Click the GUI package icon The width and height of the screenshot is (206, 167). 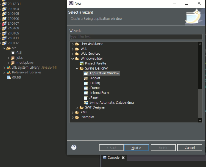[x=13, y=53]
